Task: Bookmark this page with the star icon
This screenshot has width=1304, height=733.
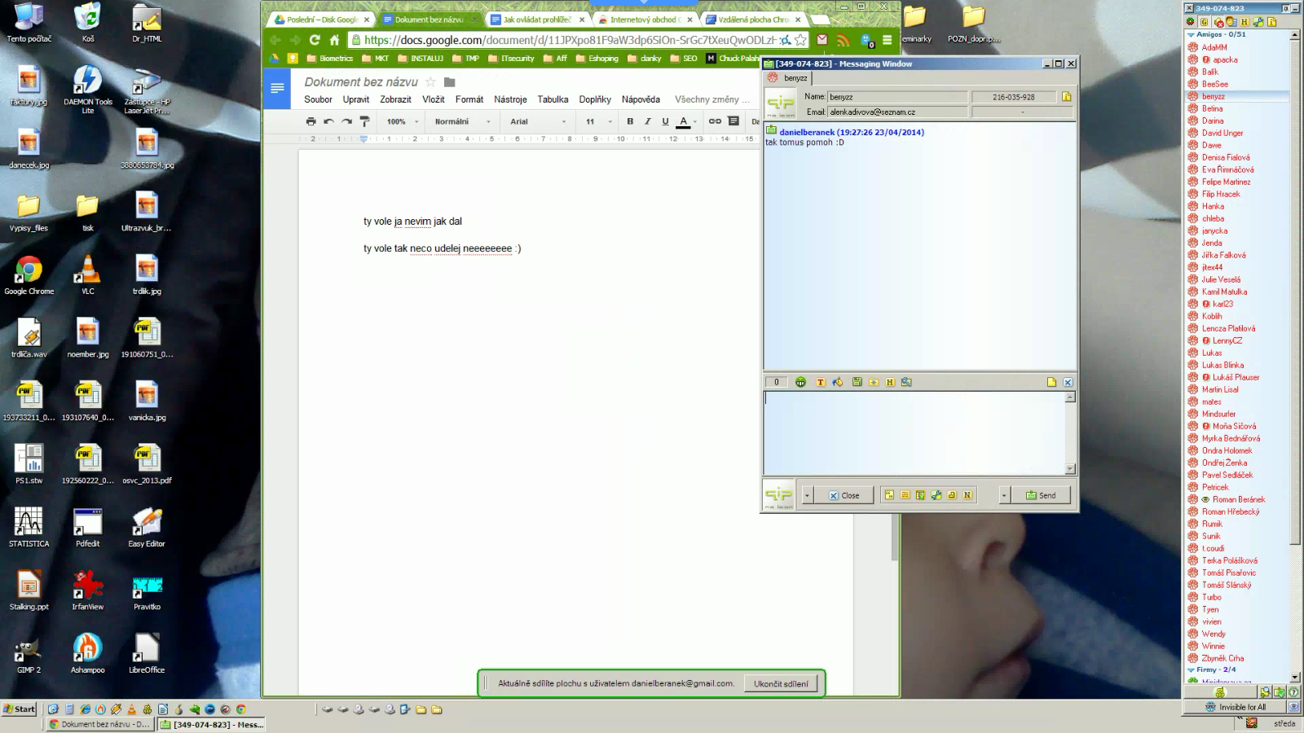Action: [800, 40]
